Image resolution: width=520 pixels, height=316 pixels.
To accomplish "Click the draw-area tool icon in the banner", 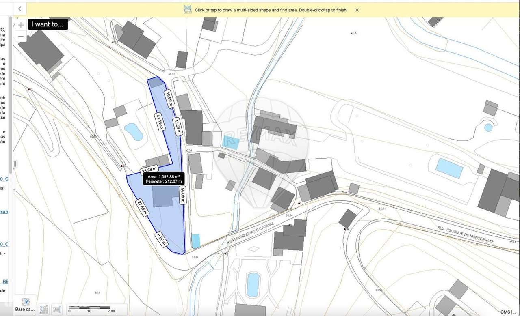I will click(x=187, y=10).
